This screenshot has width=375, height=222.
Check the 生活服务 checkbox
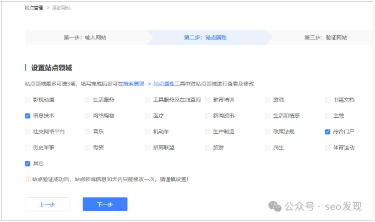88,100
